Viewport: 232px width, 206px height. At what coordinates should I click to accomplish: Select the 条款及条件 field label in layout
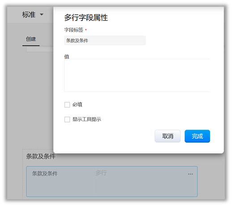(45, 173)
